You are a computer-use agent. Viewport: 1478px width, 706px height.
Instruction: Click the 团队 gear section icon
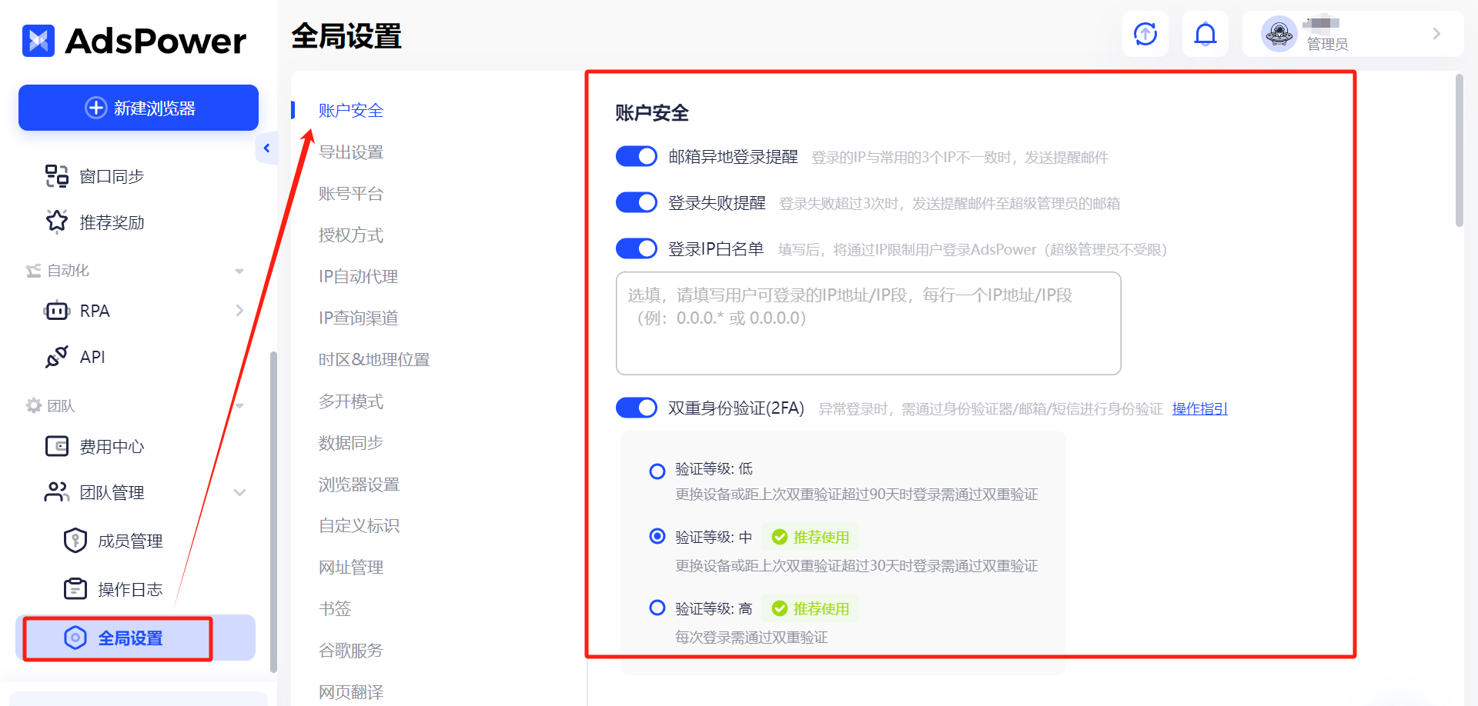(33, 405)
